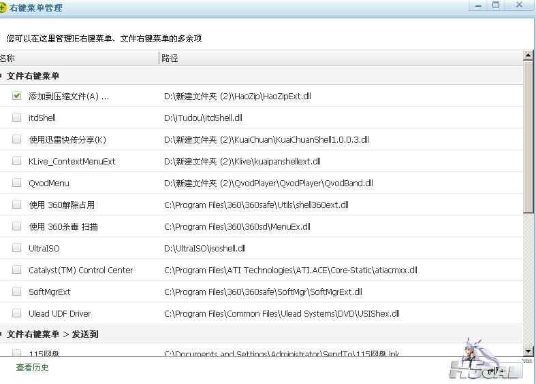Check Catalyst(TM) Control Center checkbox
The height and width of the screenshot is (384, 536).
click(16, 270)
